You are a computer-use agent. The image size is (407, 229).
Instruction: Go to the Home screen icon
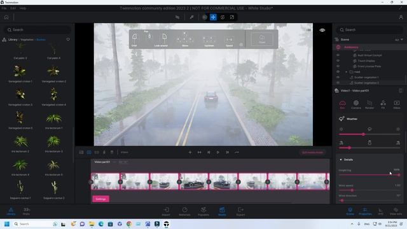tap(6, 17)
